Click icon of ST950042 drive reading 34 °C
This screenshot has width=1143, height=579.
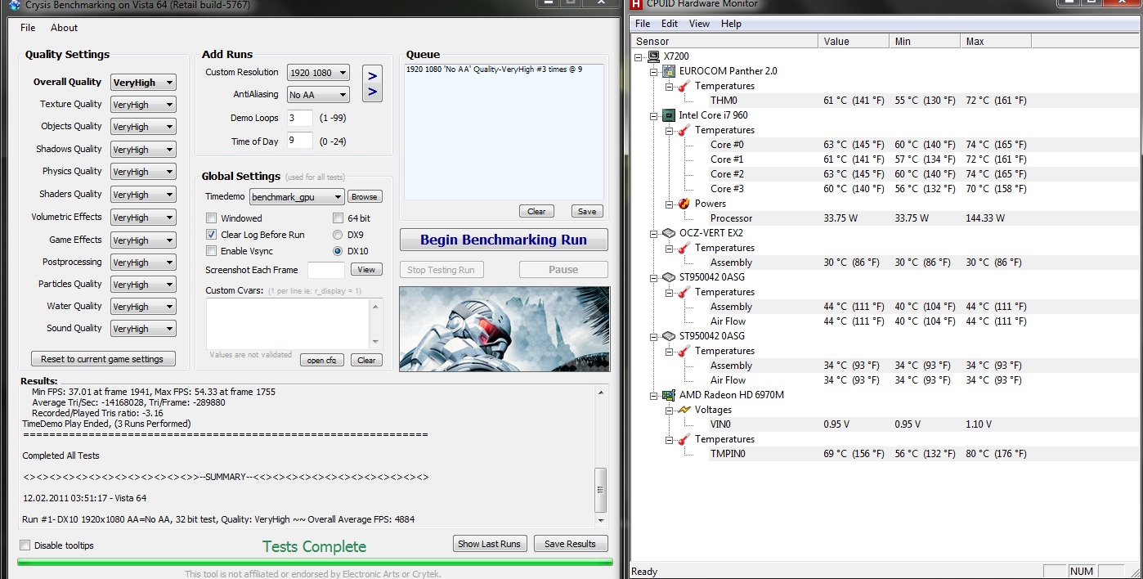coord(668,336)
